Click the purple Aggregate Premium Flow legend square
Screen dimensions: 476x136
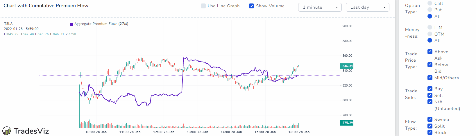71,24
